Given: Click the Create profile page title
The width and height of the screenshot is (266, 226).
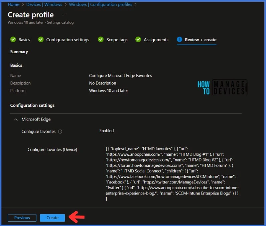Looking at the screenshot, I should (x=31, y=15).
